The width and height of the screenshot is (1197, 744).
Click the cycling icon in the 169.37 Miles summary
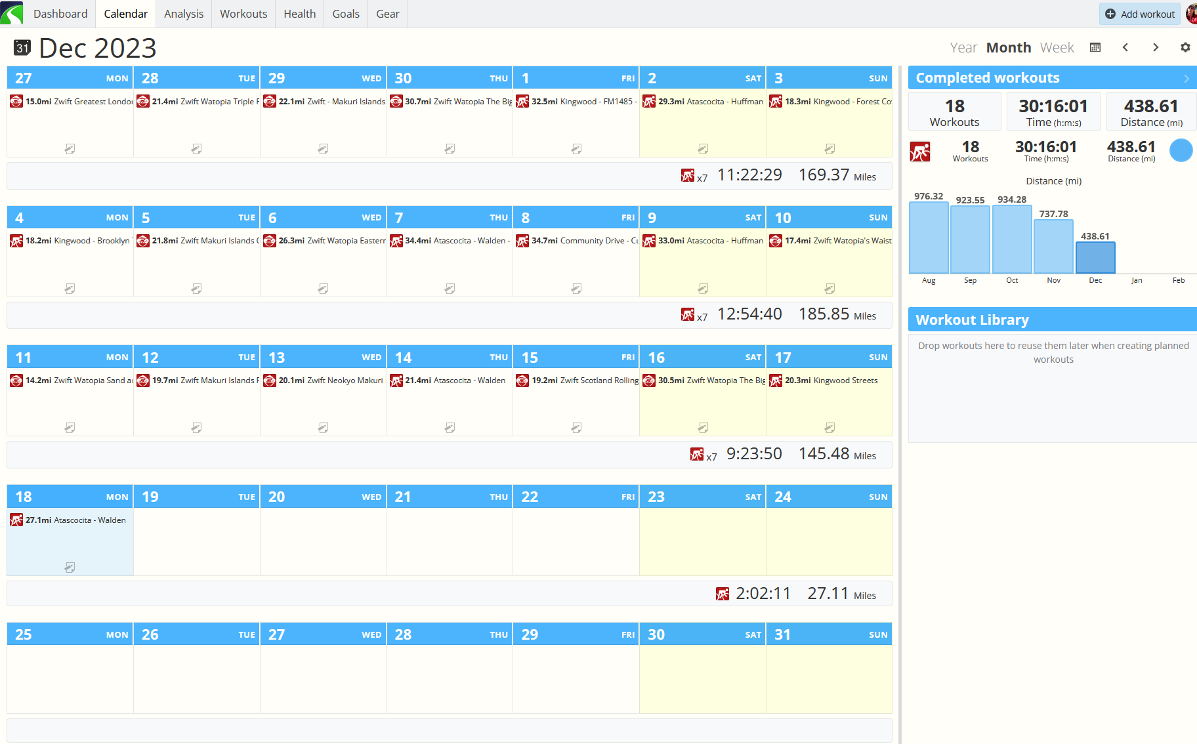coord(688,175)
